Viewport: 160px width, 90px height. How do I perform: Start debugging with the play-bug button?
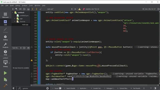5,79
